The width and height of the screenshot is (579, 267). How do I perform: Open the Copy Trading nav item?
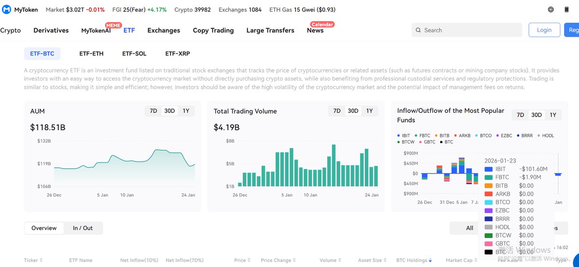(213, 30)
